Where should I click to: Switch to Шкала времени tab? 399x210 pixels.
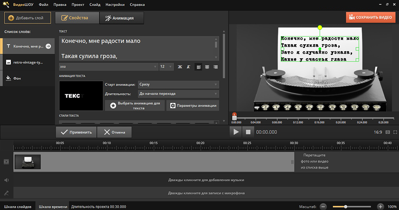[53, 207]
